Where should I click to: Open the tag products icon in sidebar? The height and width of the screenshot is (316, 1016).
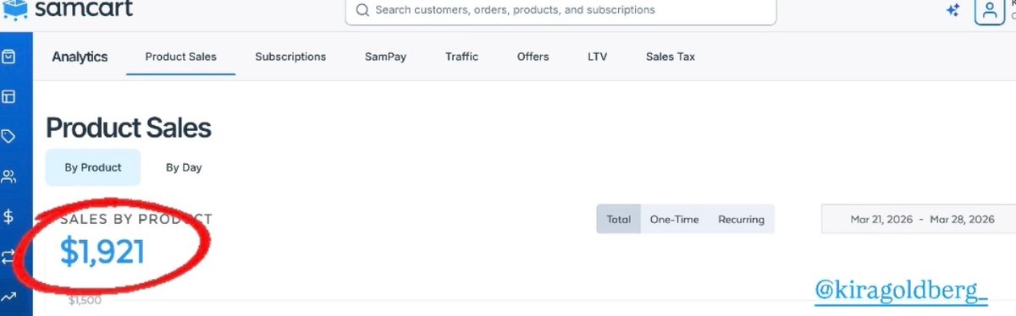tap(8, 136)
